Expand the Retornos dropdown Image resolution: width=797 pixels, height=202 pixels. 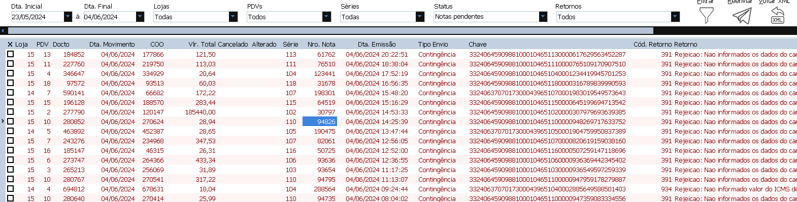point(675,17)
